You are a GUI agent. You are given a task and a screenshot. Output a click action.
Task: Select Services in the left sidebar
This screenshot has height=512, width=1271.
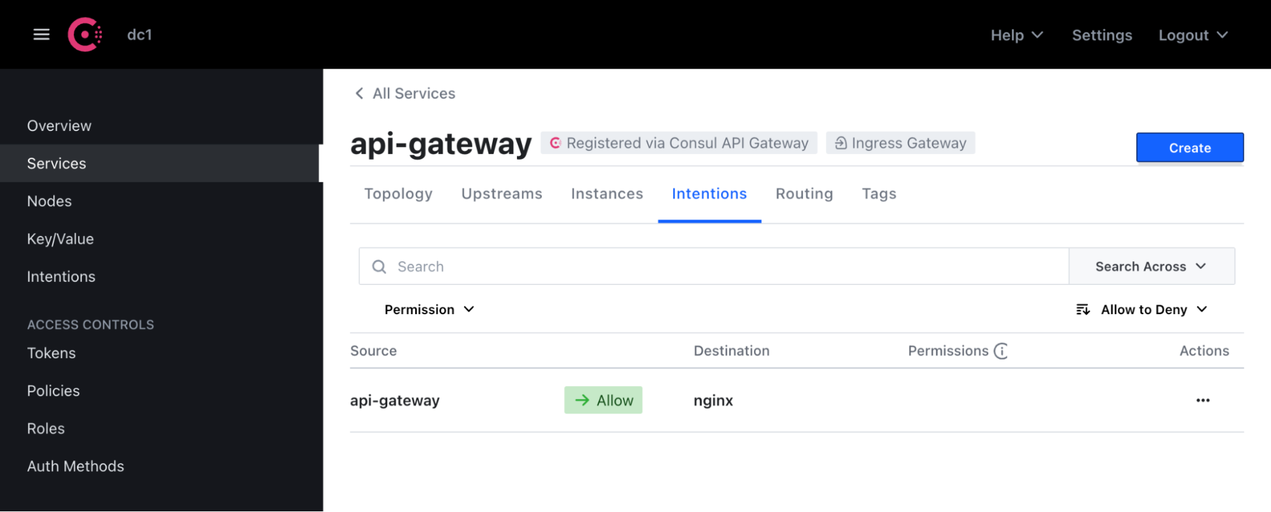pyautogui.click(x=56, y=163)
